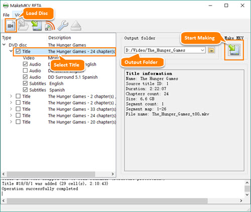Collapse the expanded checked Title node
This screenshot has height=212, width=251.
point(11,51)
